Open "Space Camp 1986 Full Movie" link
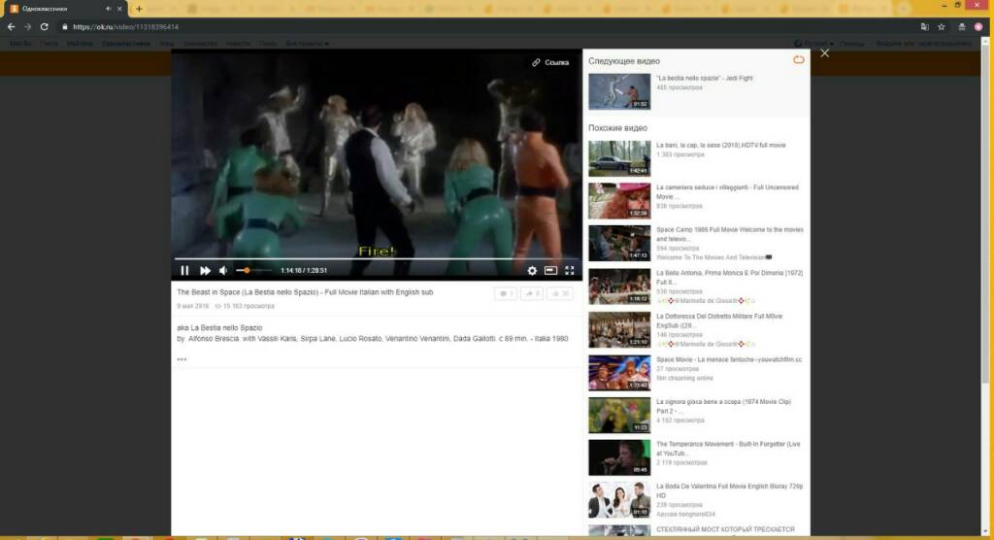Viewport: 994px width, 540px height. tap(729, 230)
